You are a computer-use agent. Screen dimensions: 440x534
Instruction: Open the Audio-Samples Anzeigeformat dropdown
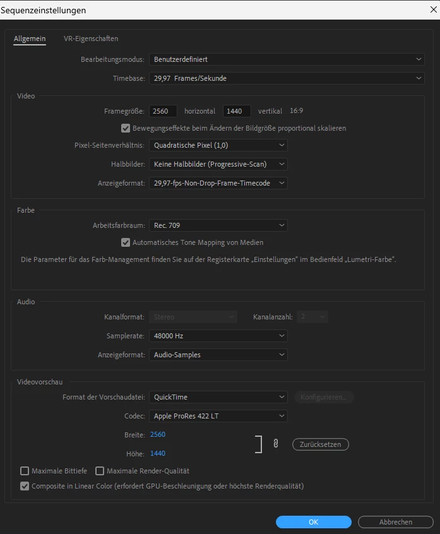pos(218,355)
